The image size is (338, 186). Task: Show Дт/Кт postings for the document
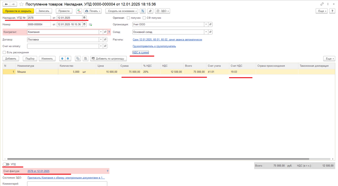click(x=79, y=11)
